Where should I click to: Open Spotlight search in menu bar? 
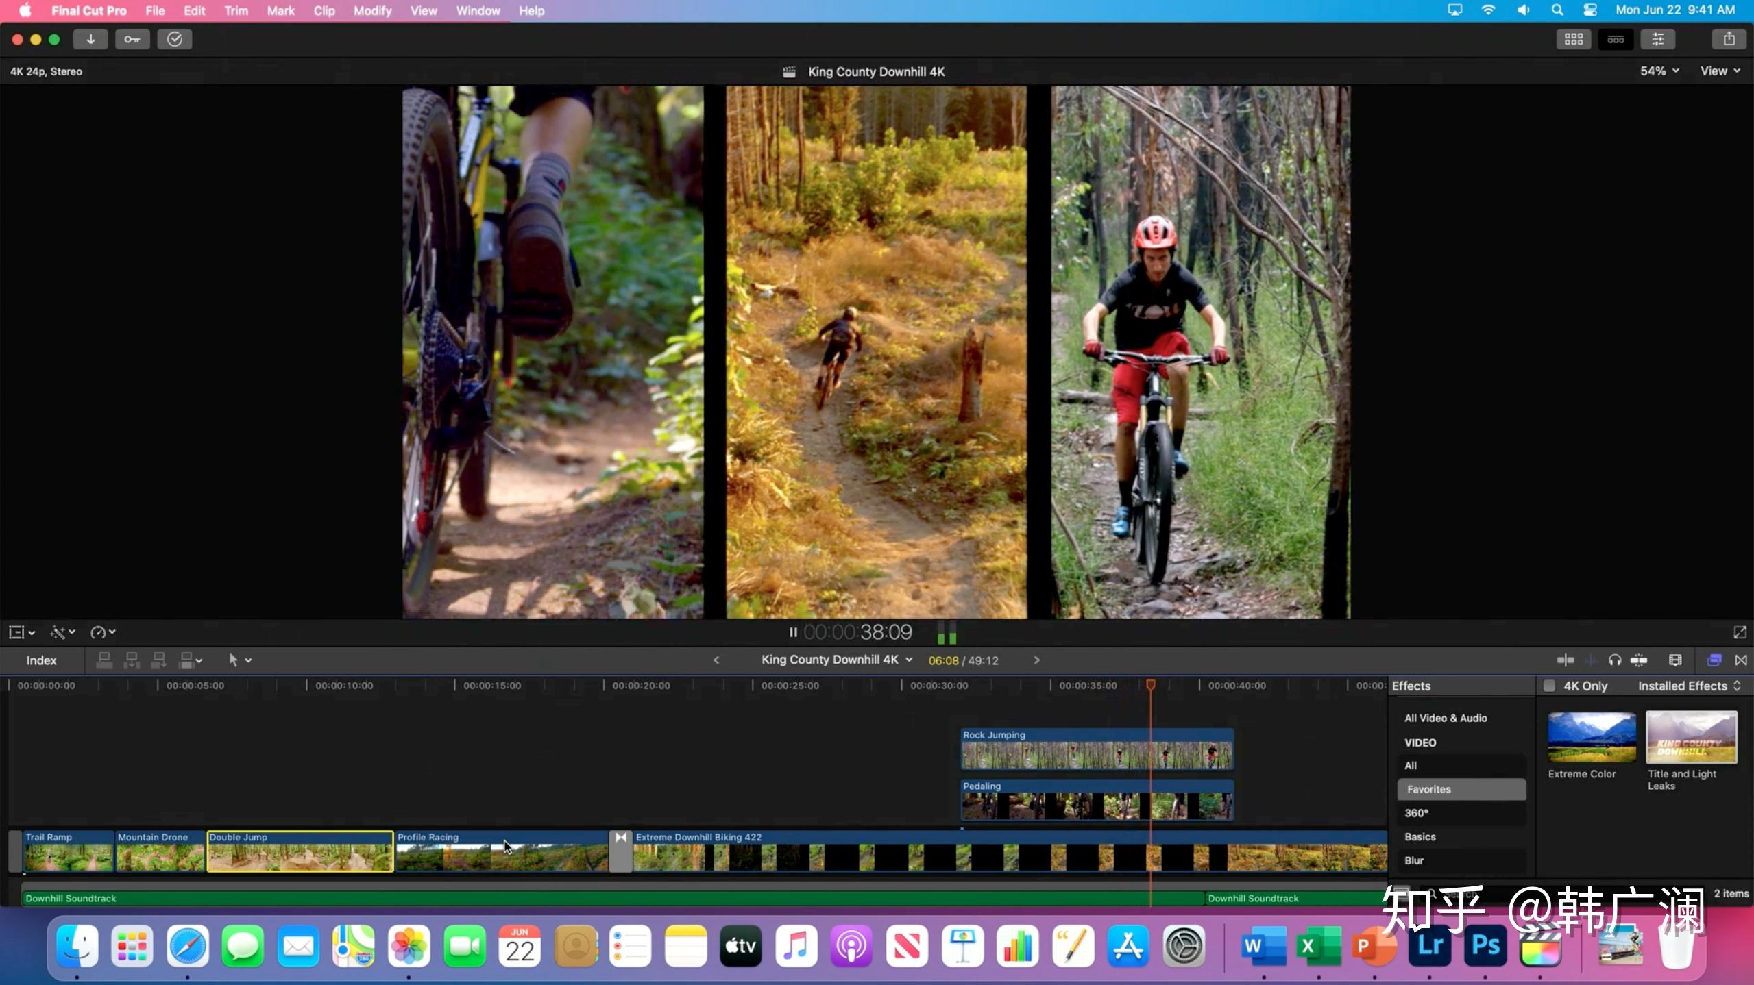[1557, 10]
